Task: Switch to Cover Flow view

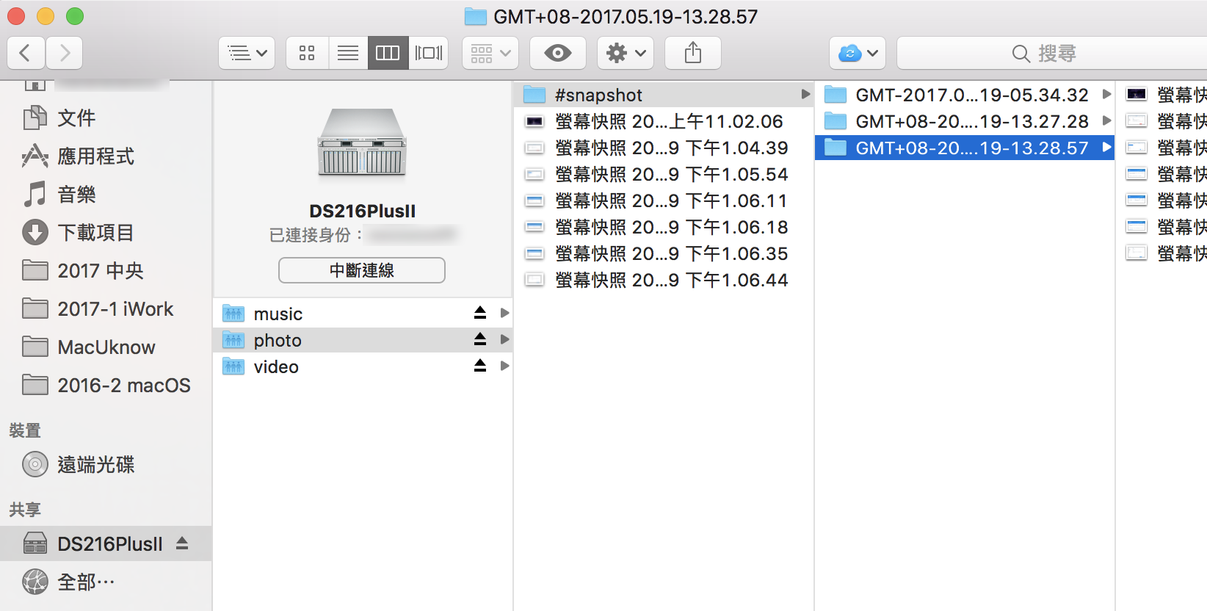Action: point(429,53)
